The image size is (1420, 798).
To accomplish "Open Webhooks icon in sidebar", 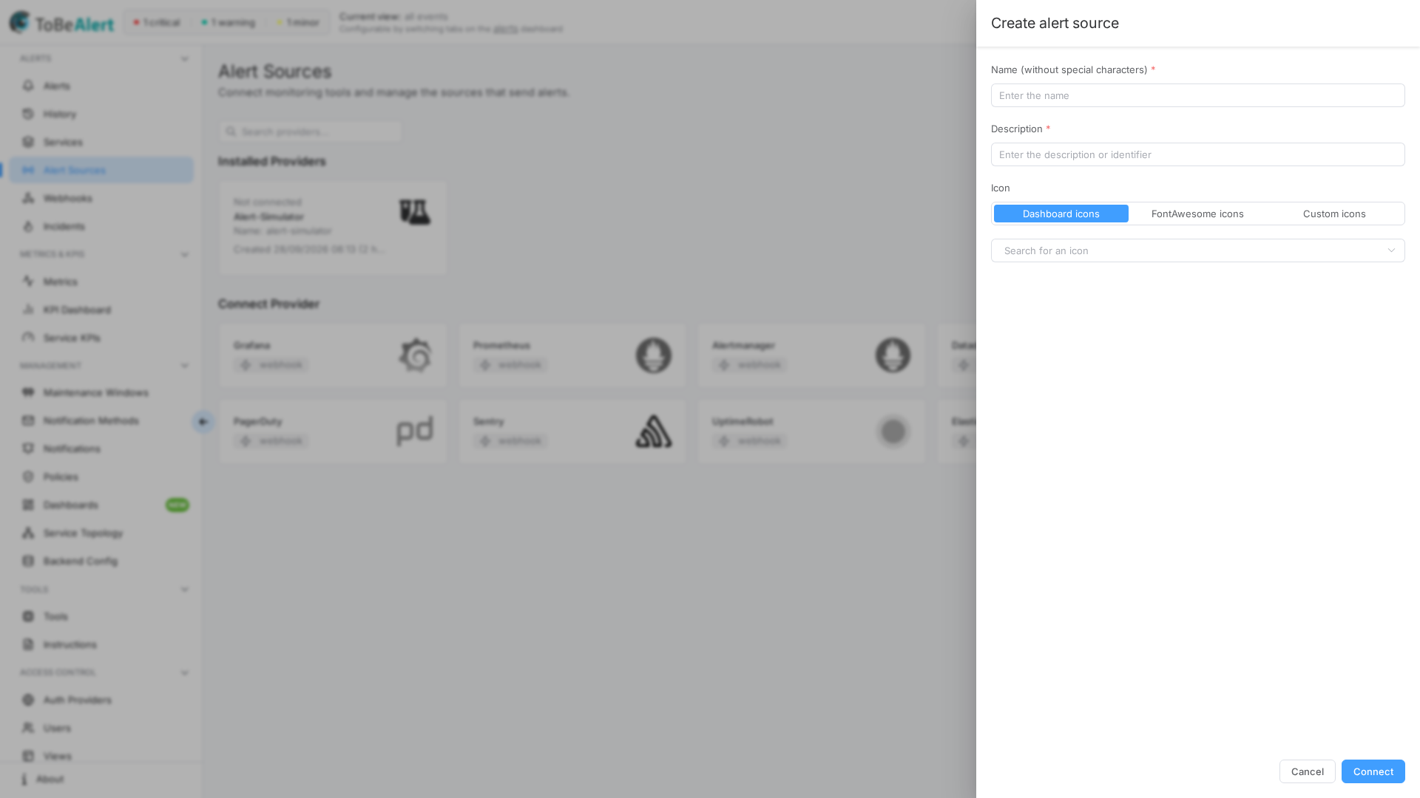I will click(x=28, y=198).
